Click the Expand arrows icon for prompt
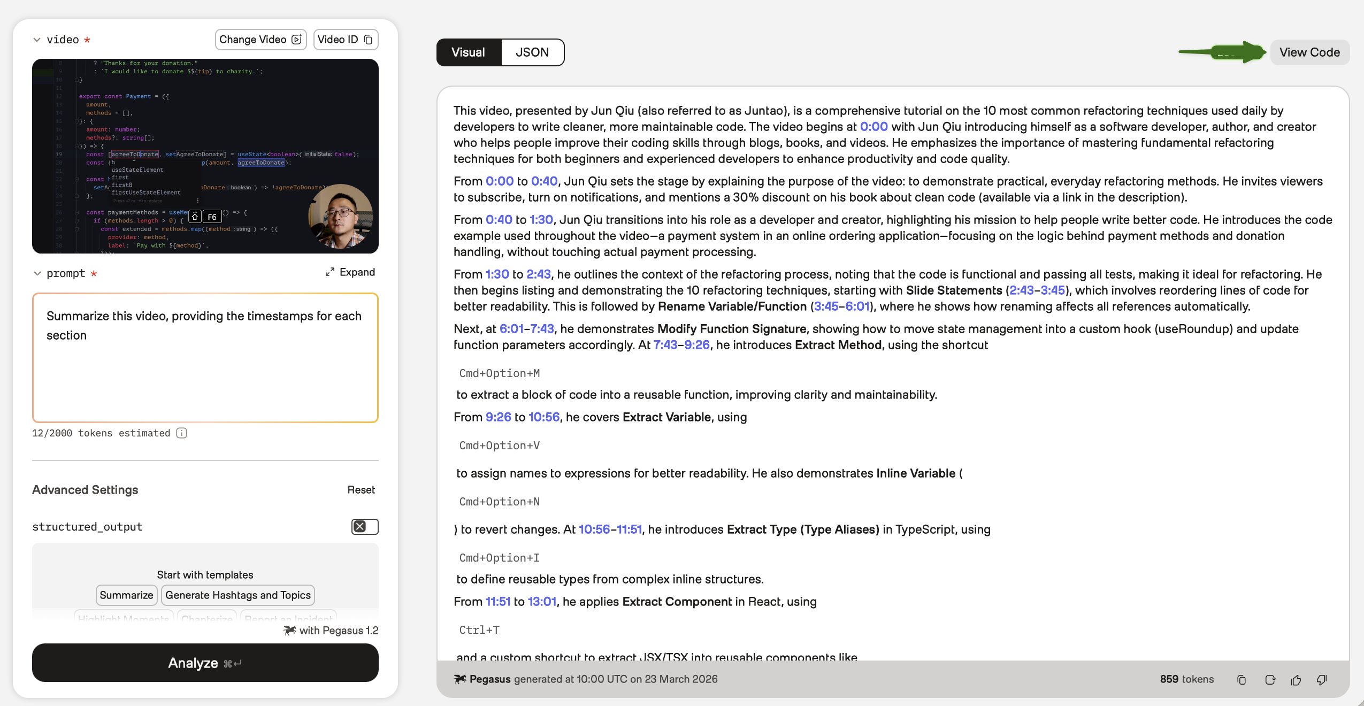 pos(329,272)
